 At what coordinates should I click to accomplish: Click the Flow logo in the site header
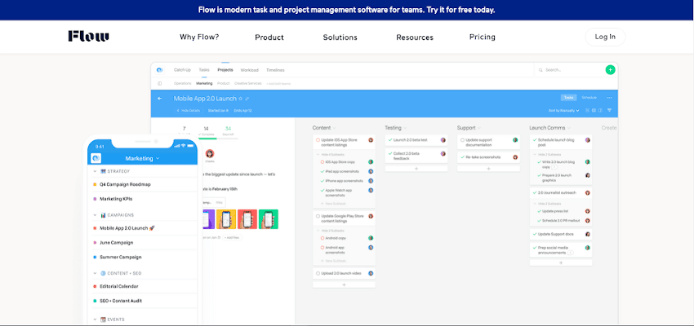[88, 36]
